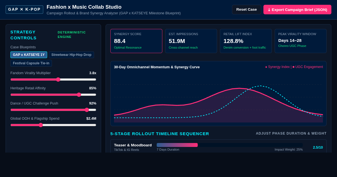Select the Retail Lift Index card

pyautogui.click(x=246, y=41)
